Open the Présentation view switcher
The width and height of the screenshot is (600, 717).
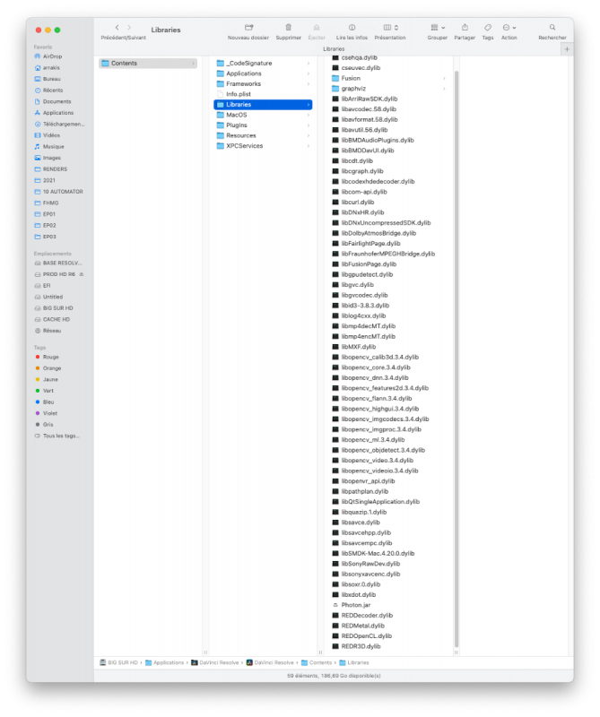coord(390,28)
